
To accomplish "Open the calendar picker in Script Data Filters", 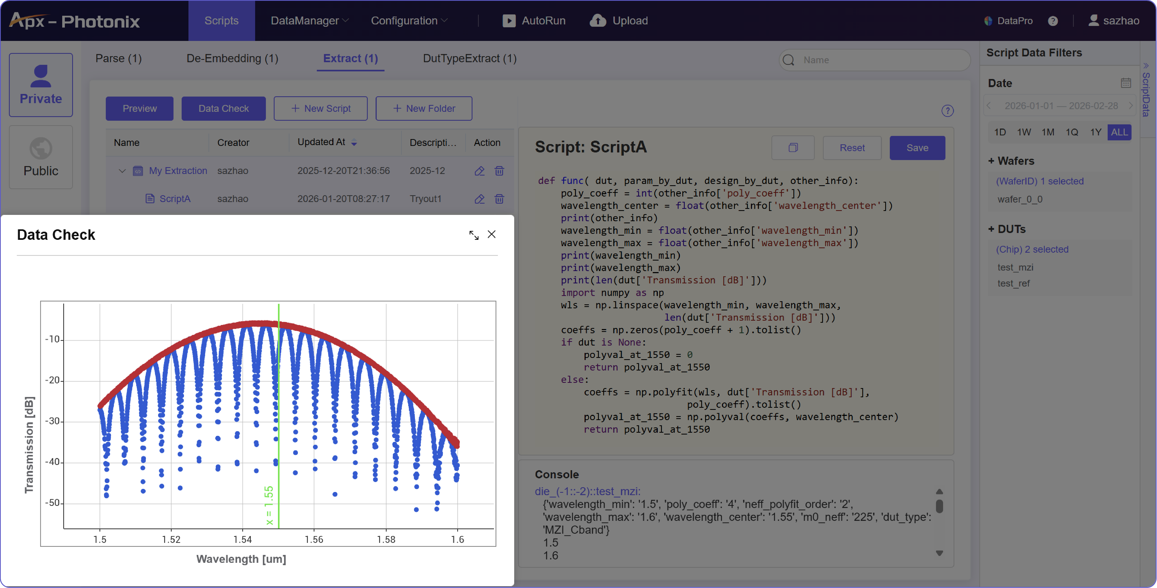I will coord(1126,83).
